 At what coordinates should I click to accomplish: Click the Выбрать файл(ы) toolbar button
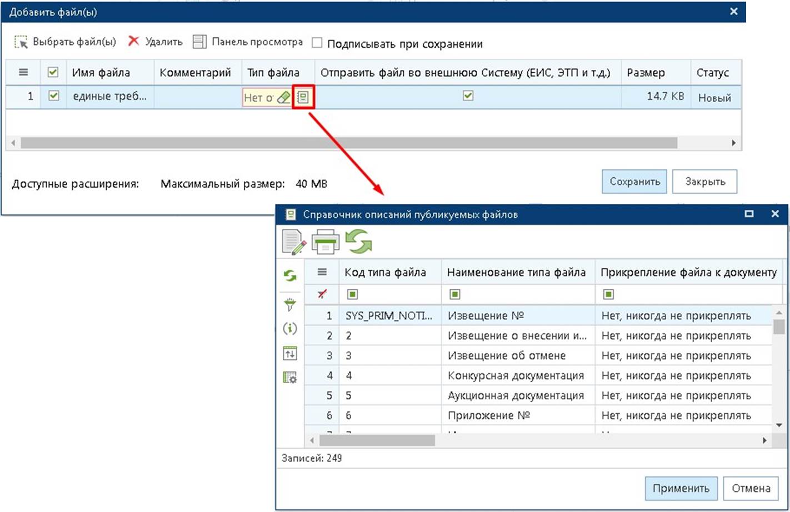[x=65, y=42]
